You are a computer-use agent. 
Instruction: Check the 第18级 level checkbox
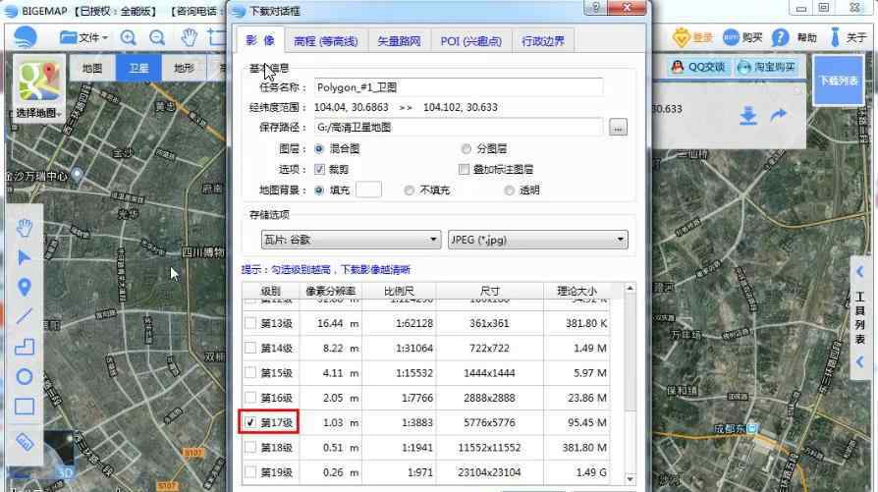point(250,447)
